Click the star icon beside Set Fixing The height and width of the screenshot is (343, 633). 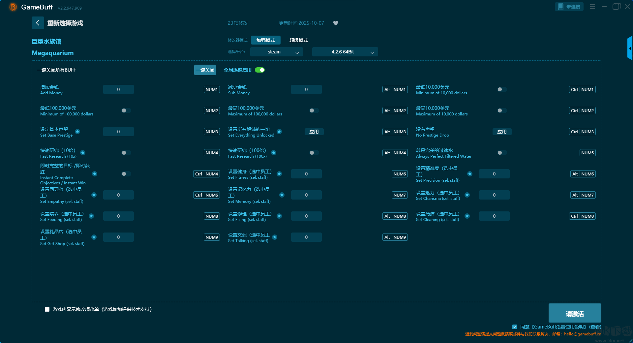tap(279, 216)
